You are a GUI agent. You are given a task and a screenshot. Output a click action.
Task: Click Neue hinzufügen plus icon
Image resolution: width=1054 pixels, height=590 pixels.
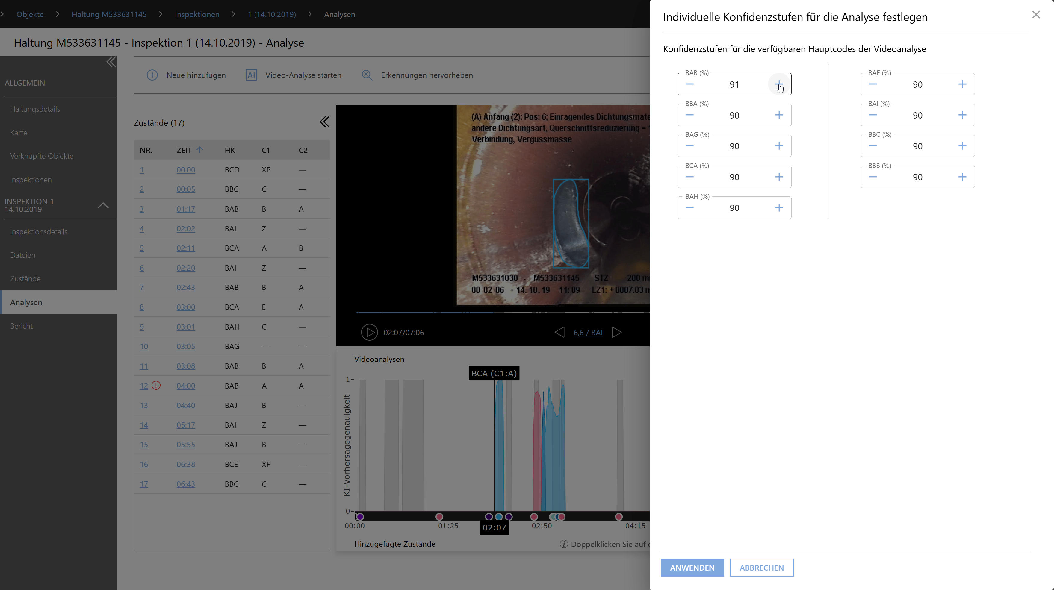tap(152, 75)
